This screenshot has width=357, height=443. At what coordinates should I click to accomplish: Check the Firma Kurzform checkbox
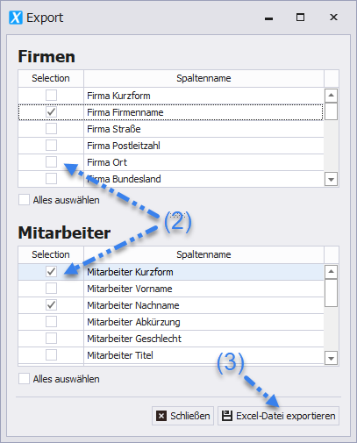pos(51,96)
